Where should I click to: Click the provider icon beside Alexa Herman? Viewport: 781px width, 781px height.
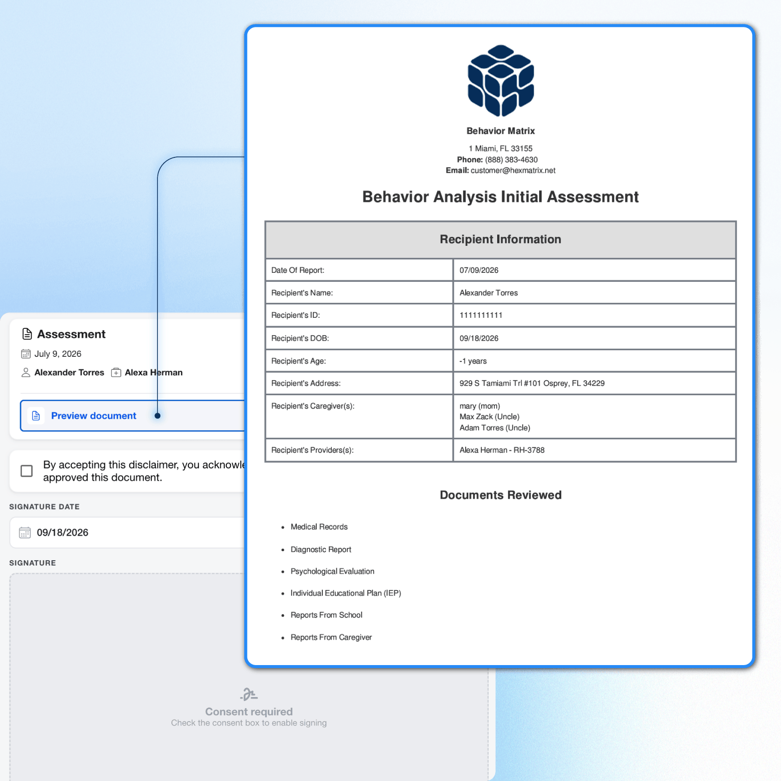[116, 373]
